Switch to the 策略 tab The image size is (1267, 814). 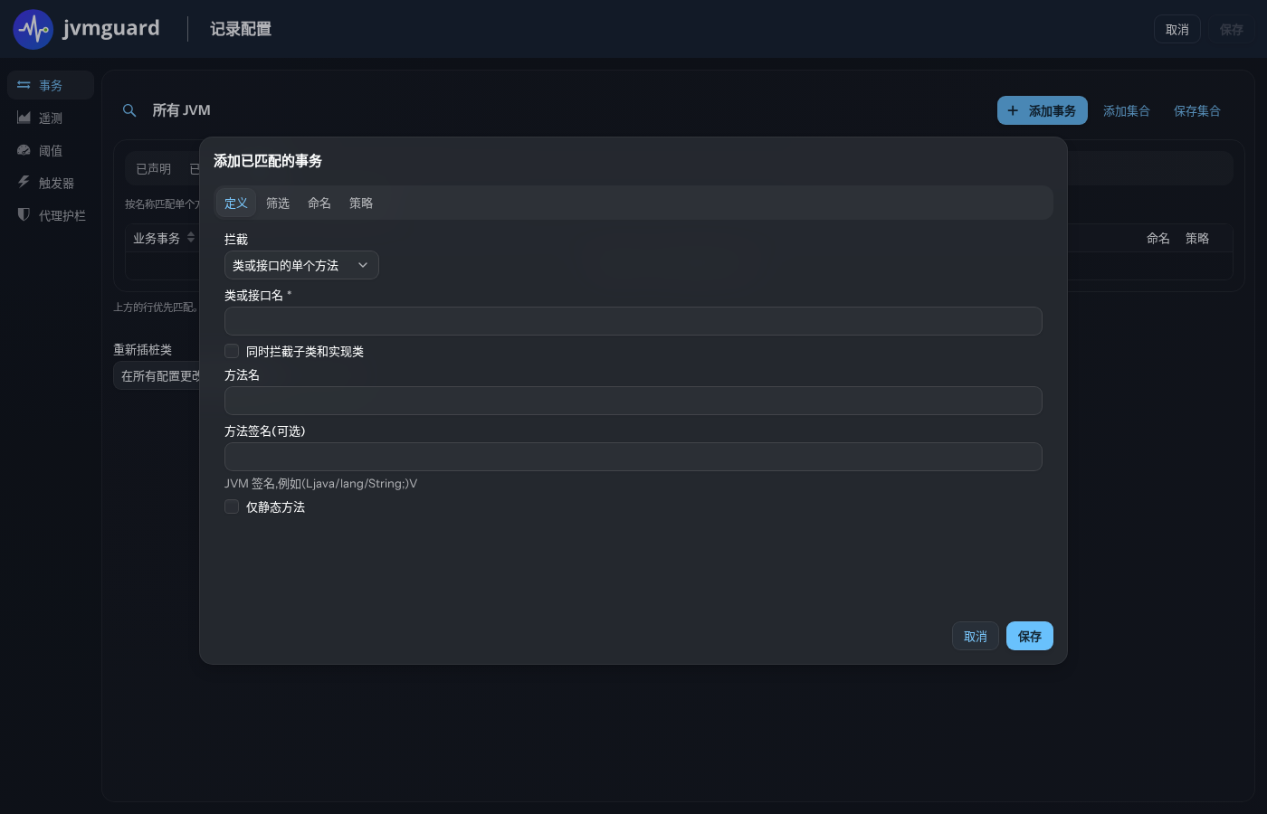click(x=361, y=203)
